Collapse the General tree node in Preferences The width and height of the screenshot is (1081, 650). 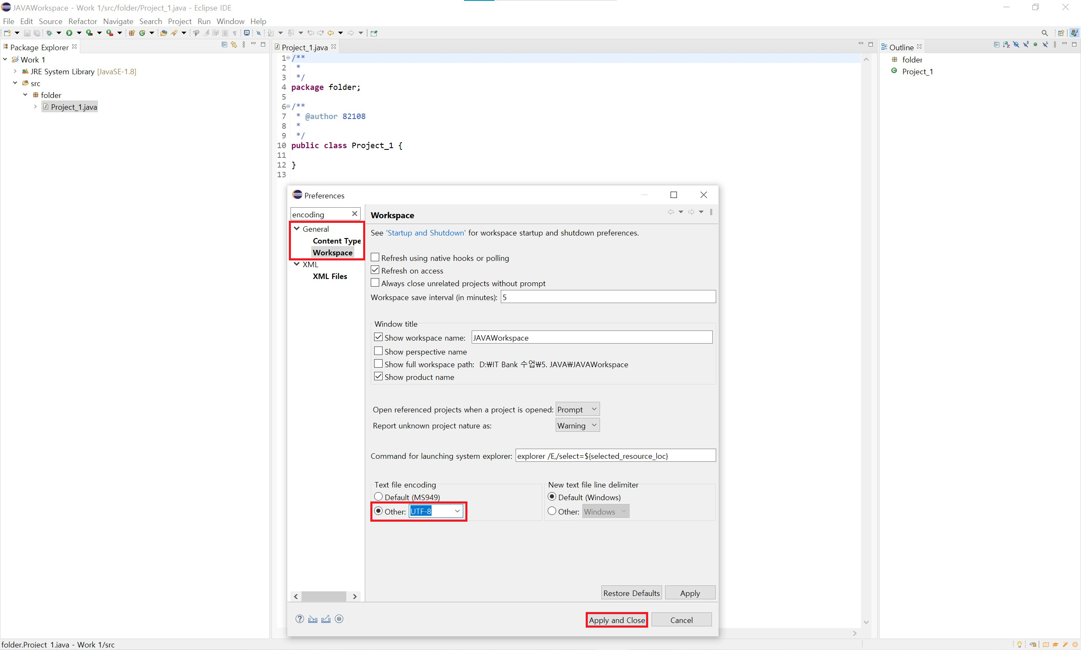coord(297,229)
